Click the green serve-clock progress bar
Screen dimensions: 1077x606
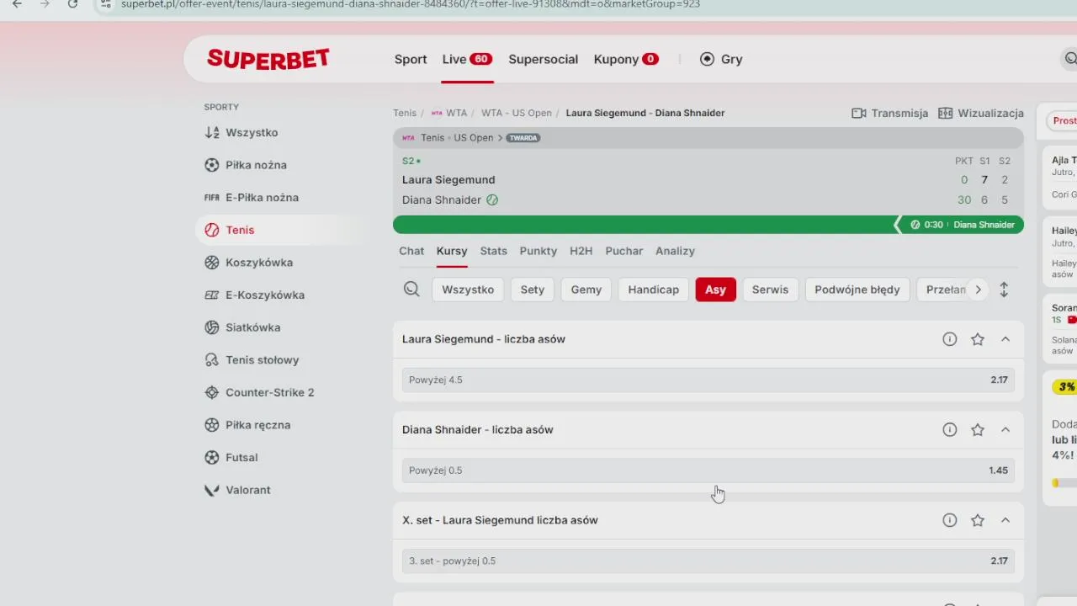coord(708,225)
